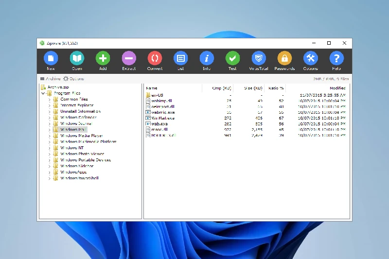Select Windows Defender folder label

pyautogui.click(x=78, y=118)
